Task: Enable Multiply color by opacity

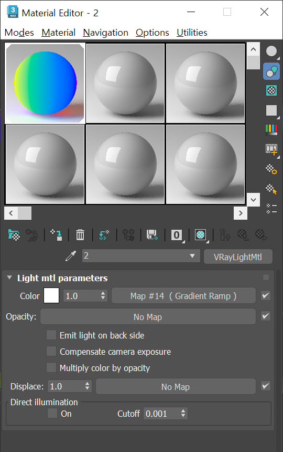Action: [51, 367]
